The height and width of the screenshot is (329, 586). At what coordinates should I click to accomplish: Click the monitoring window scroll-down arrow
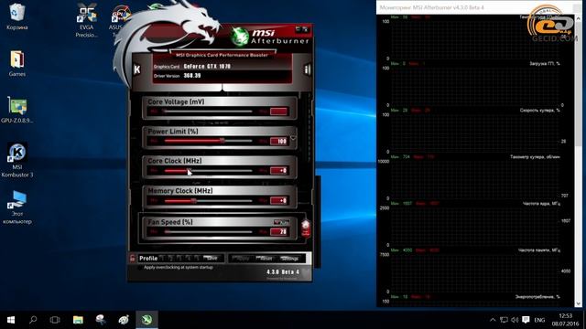pyautogui.click(x=579, y=303)
